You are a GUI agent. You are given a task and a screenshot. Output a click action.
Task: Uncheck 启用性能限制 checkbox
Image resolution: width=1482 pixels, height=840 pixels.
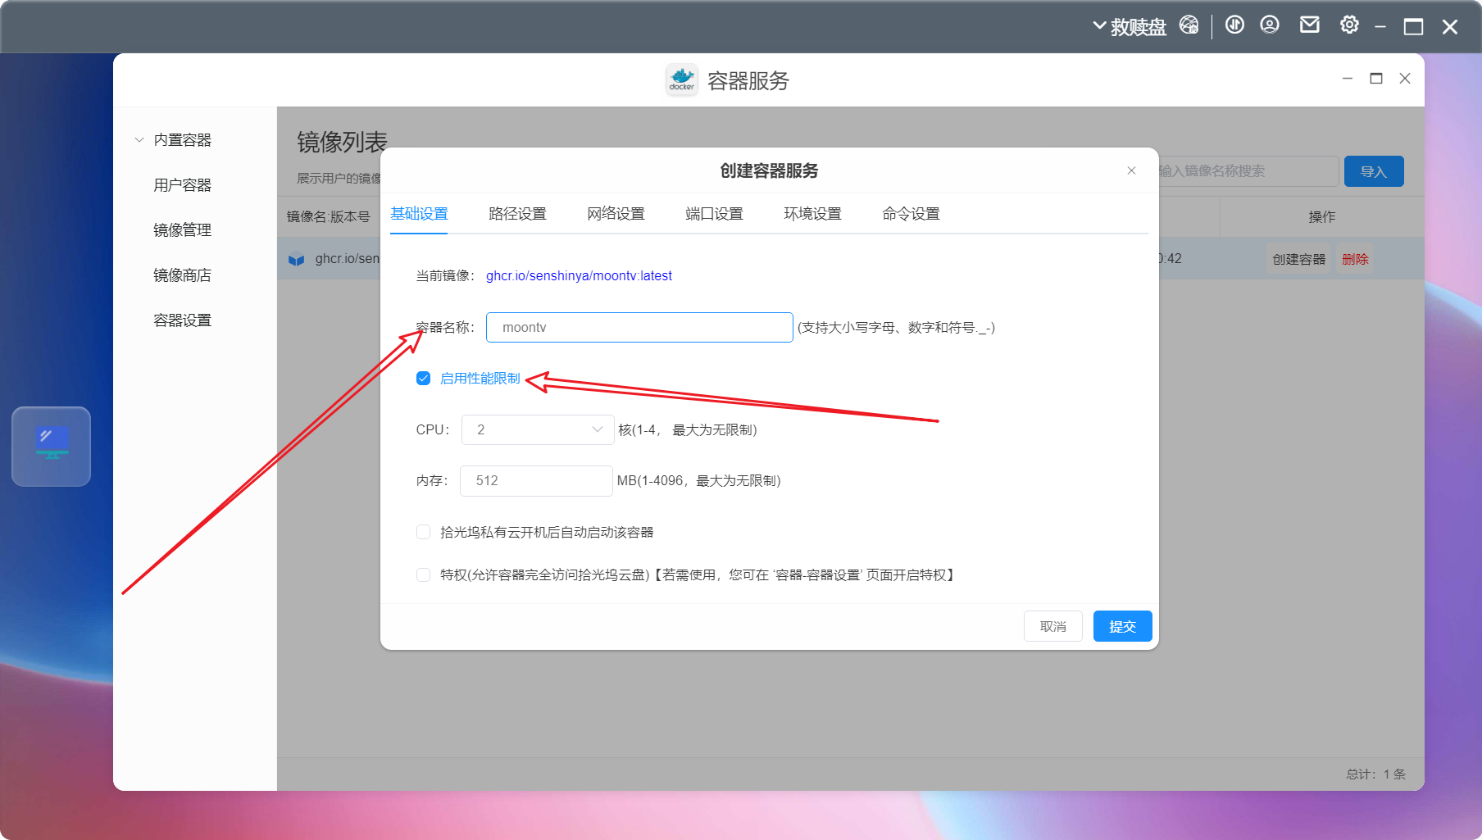tap(423, 379)
